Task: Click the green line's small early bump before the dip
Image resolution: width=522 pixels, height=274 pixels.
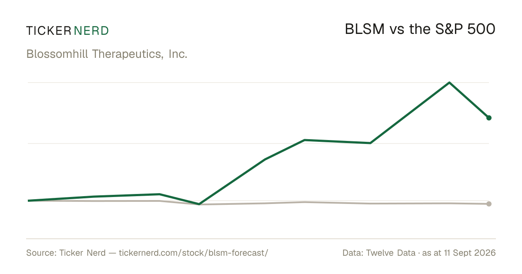Action: [160, 194]
